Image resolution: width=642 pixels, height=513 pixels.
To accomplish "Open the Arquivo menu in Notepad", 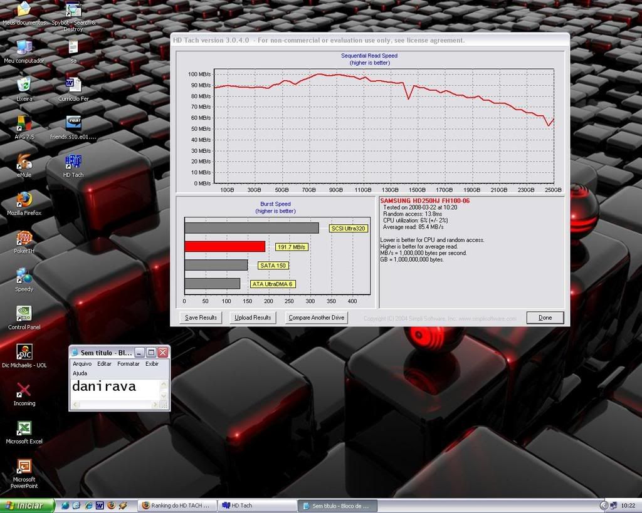I will click(82, 364).
